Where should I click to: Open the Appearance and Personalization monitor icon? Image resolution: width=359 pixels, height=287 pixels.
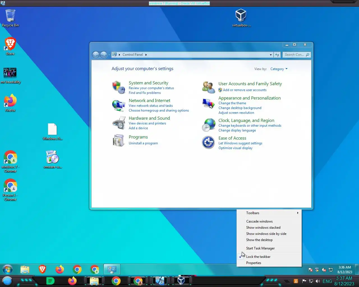208,104
